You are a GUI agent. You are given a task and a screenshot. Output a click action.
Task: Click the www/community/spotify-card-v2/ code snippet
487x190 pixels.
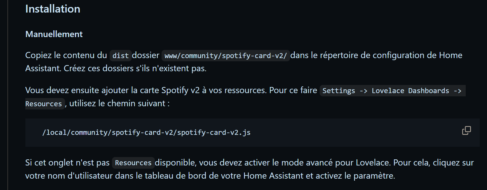[x=226, y=55]
